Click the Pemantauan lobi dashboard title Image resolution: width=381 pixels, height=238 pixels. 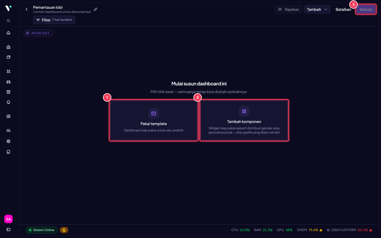[x=48, y=7]
